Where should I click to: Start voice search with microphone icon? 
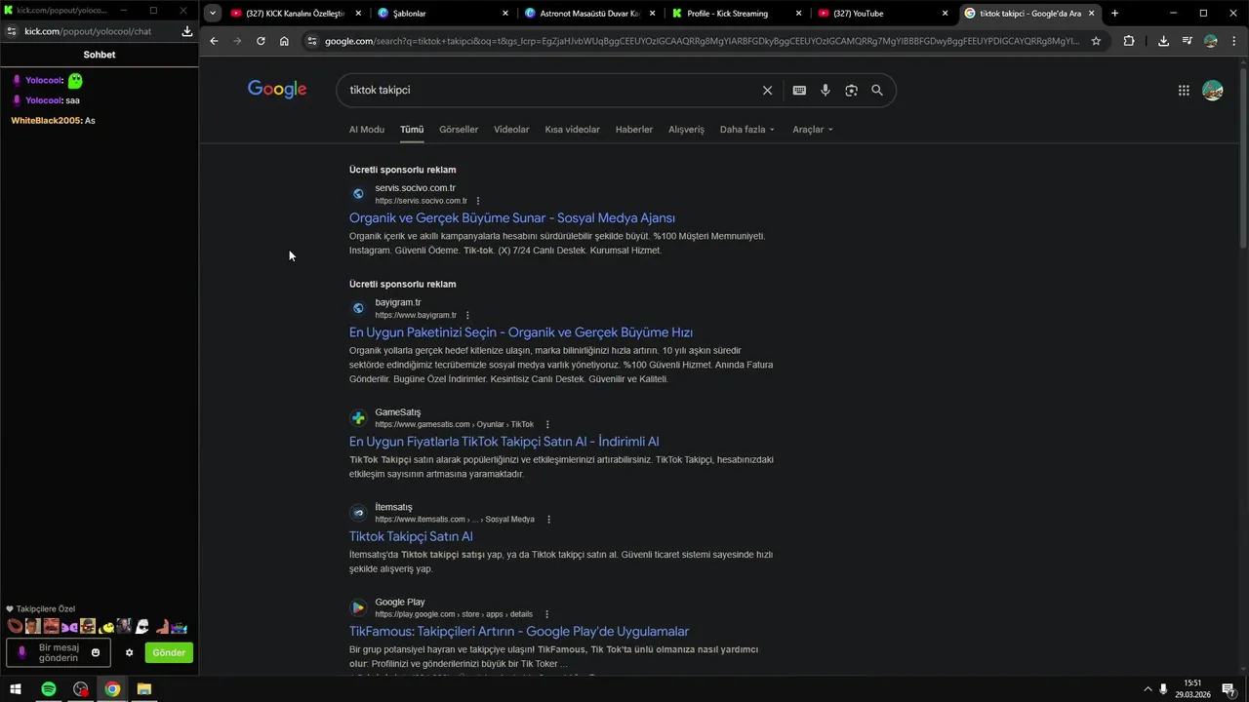click(x=826, y=90)
